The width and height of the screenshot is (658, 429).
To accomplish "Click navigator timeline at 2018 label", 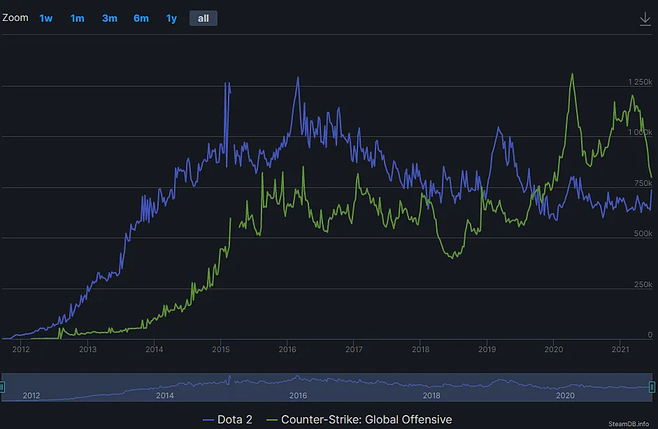I will click(431, 395).
